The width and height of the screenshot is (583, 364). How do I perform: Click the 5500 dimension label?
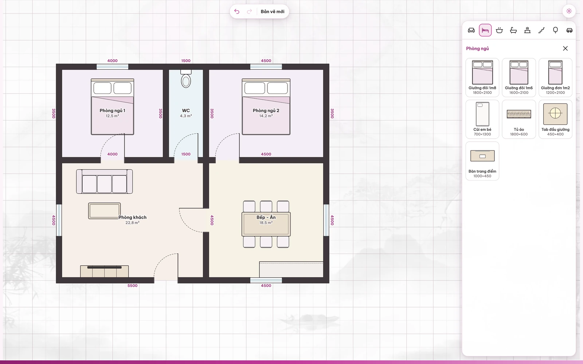click(133, 286)
